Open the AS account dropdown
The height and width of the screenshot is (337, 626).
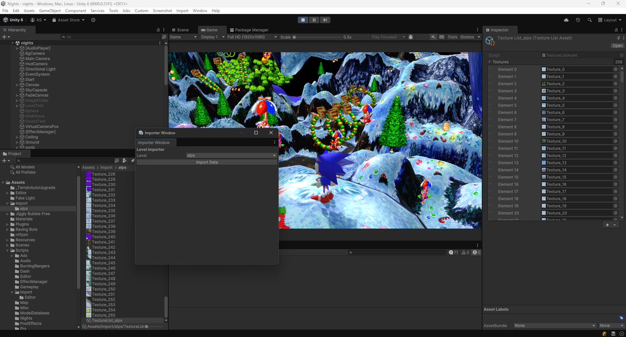coord(38,20)
